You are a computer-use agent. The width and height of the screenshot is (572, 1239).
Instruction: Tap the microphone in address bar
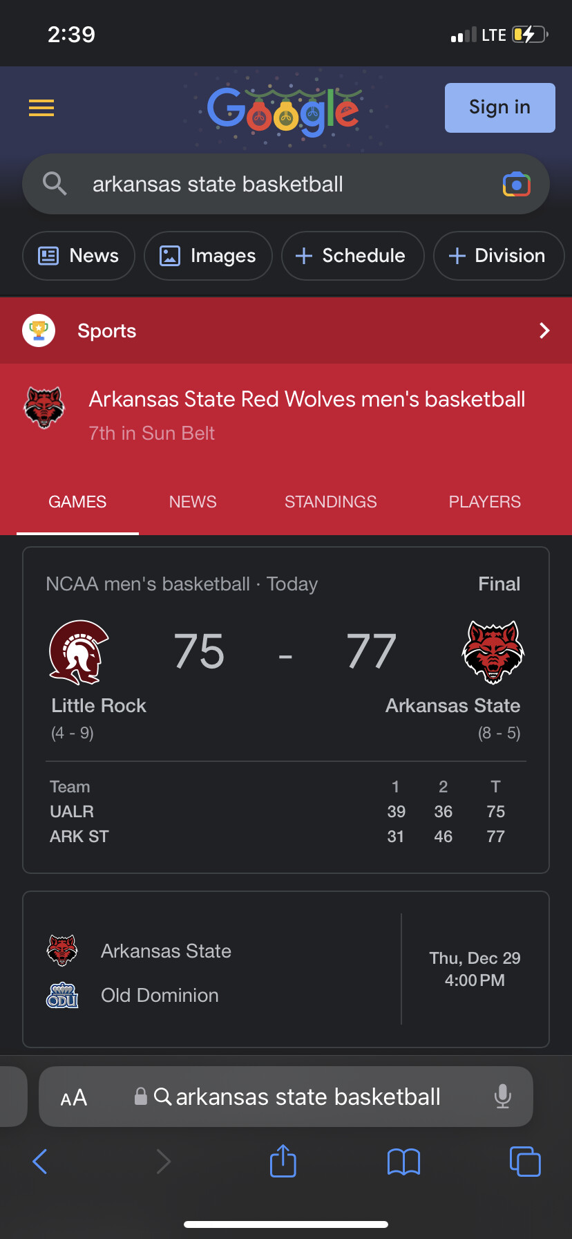click(503, 1097)
